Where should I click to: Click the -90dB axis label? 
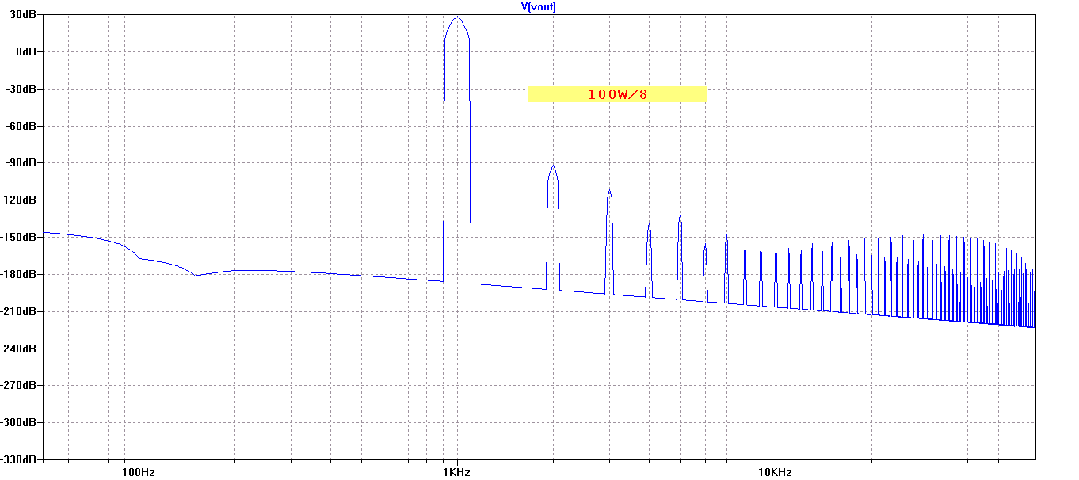pyautogui.click(x=22, y=163)
